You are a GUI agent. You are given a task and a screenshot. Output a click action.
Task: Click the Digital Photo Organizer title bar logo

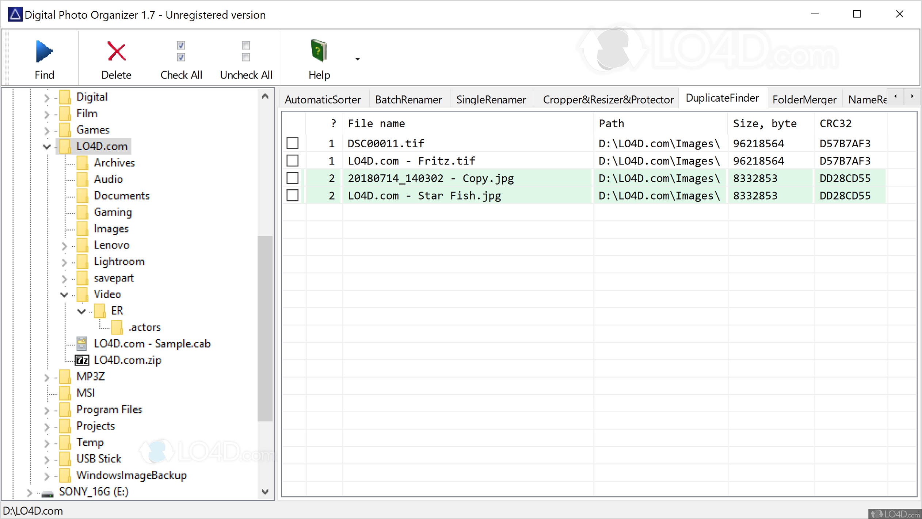click(15, 14)
